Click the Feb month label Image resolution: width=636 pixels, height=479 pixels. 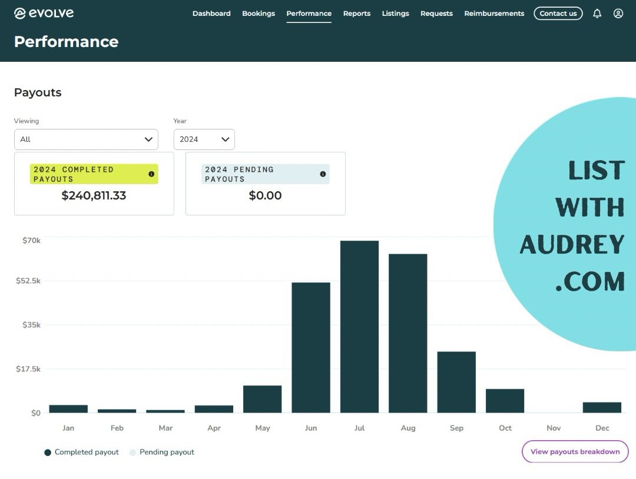pos(117,428)
